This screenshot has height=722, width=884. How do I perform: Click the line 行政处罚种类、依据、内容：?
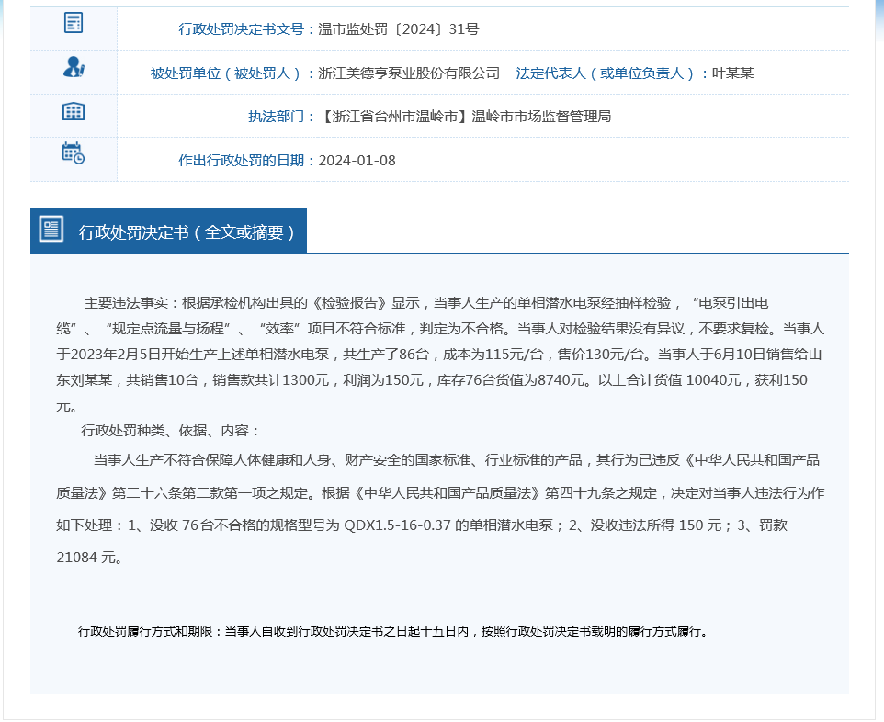(x=171, y=431)
